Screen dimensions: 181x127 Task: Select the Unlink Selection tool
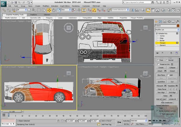[9, 10]
